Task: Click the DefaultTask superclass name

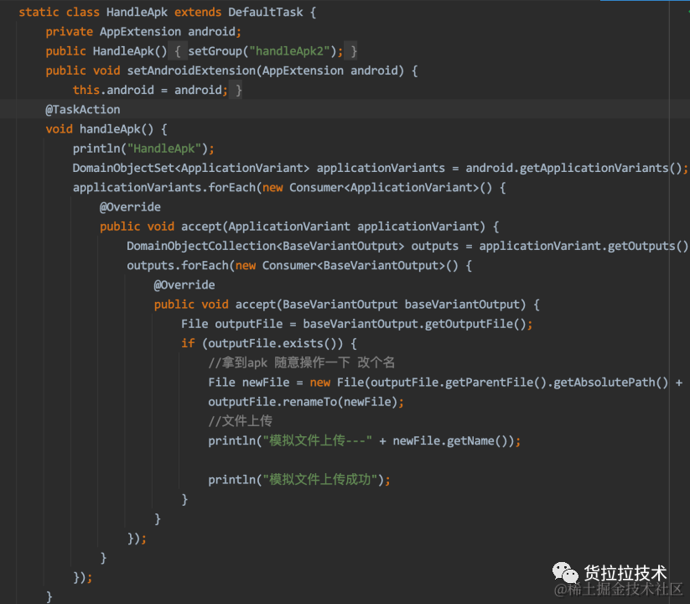Action: click(x=265, y=13)
